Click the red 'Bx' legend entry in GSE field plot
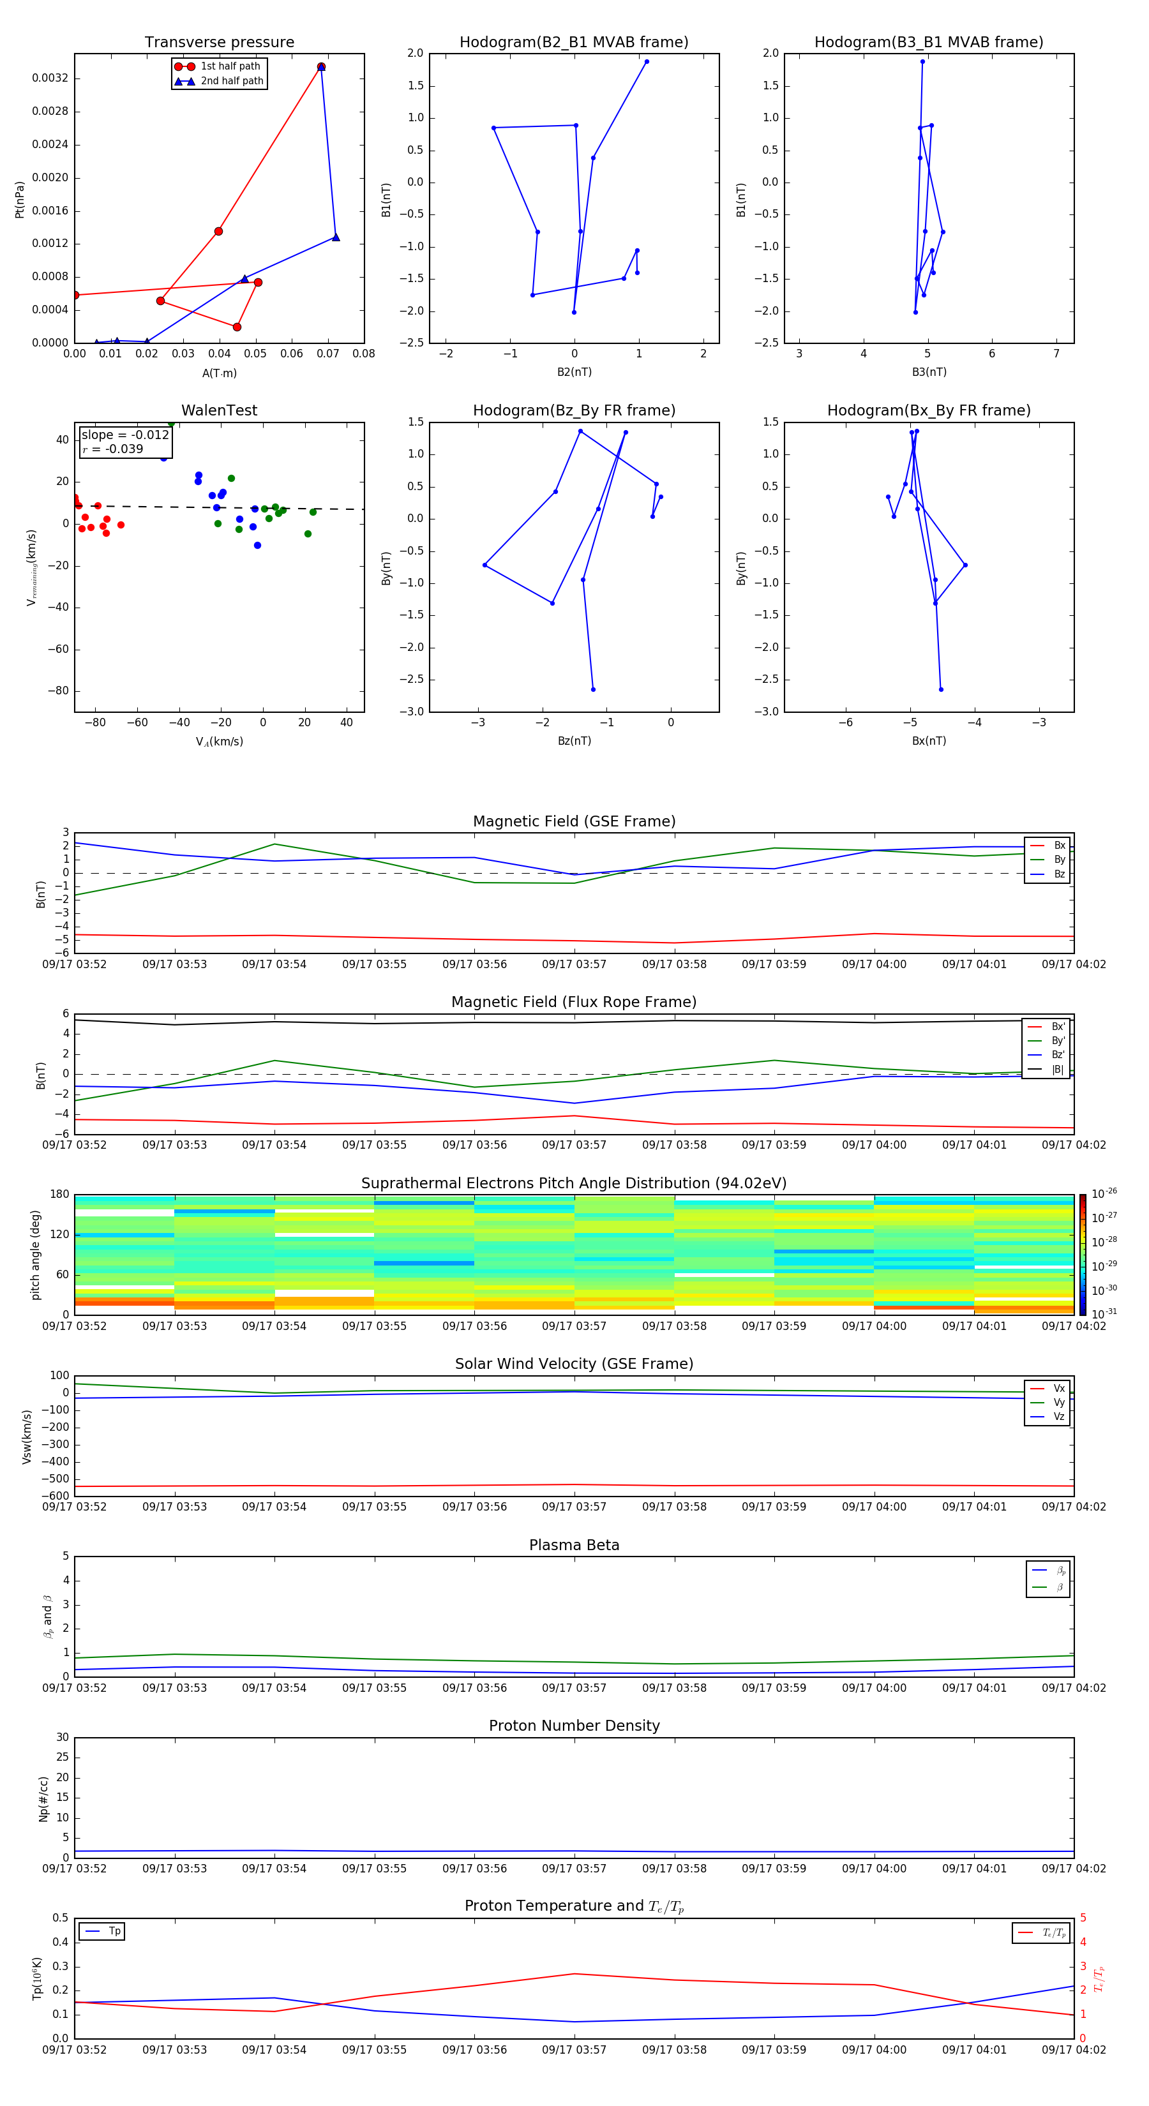Viewport: 1149px width, 2106px height. point(1048,846)
